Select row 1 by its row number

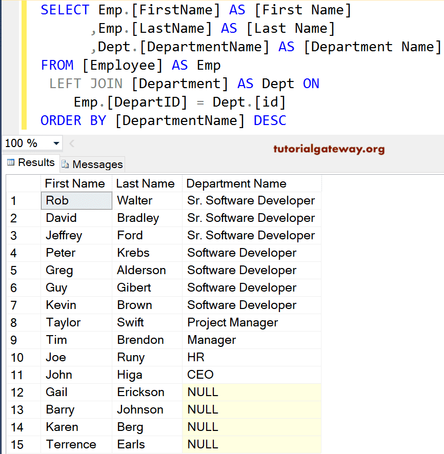[14, 200]
